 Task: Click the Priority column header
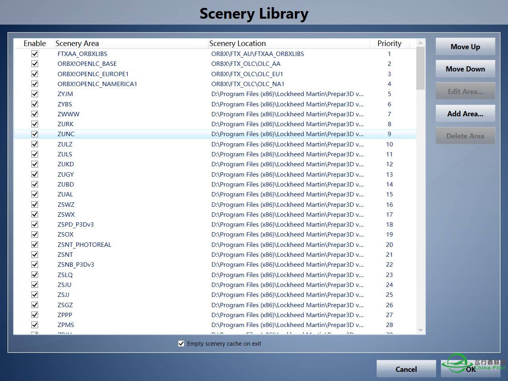coord(389,44)
